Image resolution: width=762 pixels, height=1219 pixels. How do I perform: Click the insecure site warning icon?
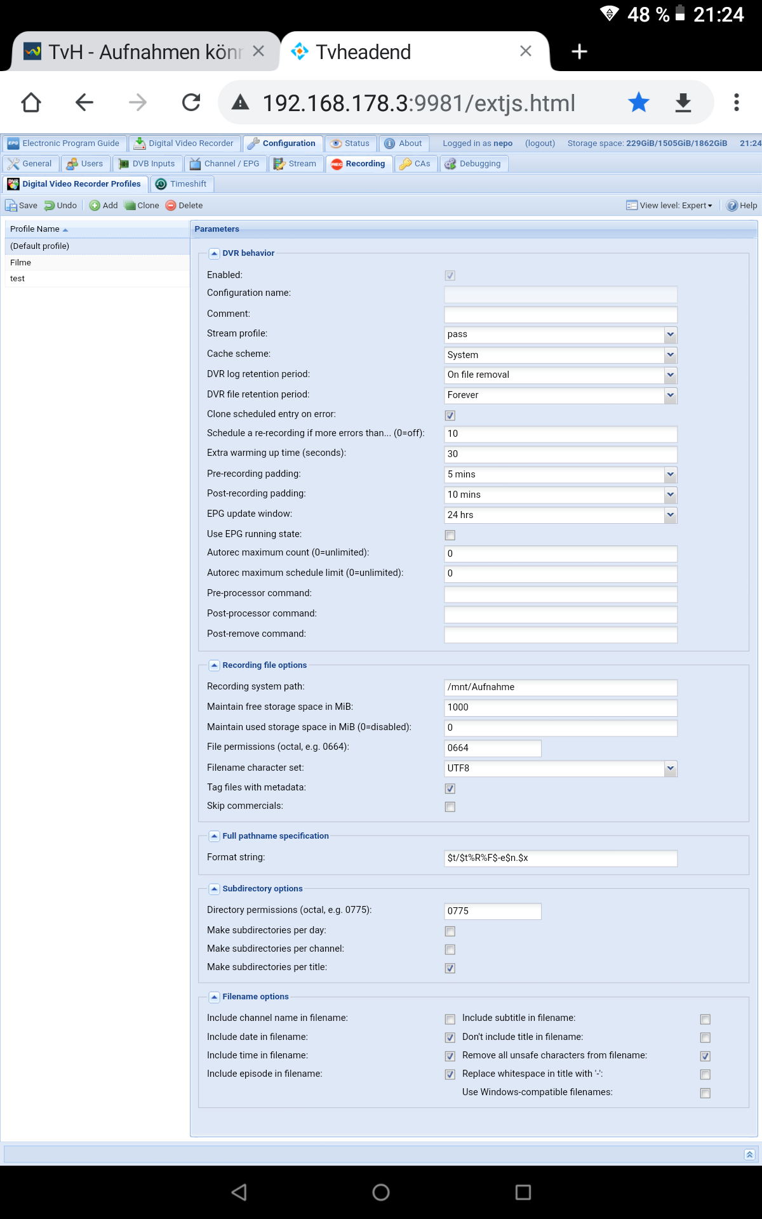[x=240, y=102]
